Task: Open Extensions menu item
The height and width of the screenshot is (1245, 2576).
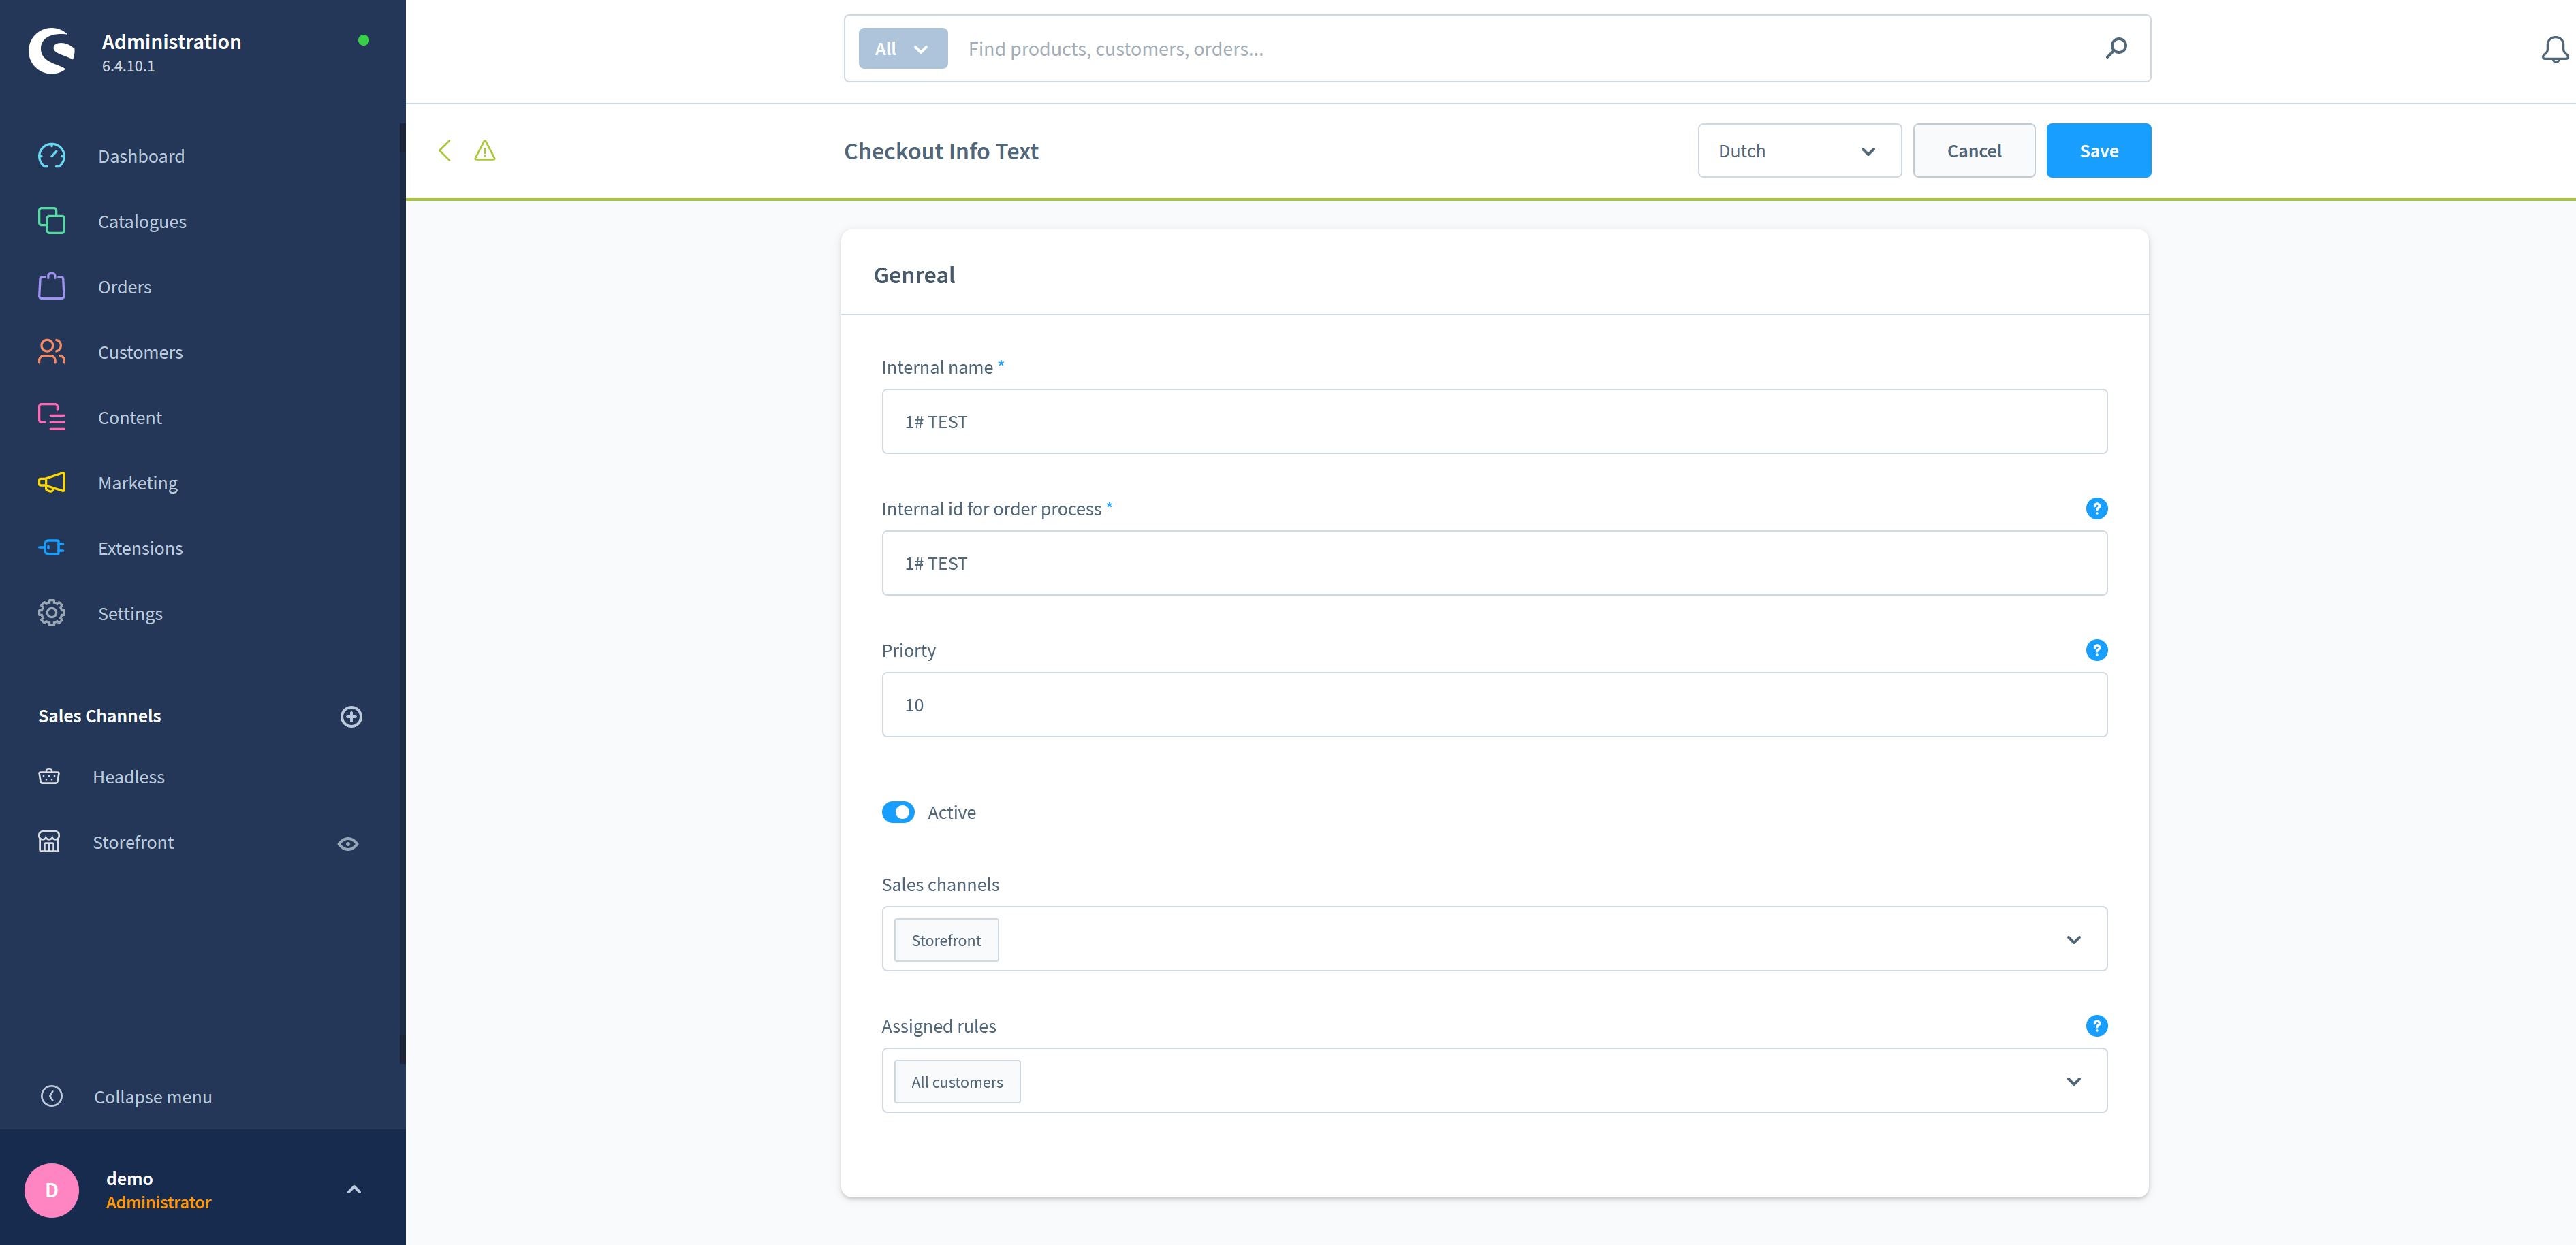Action: click(140, 547)
